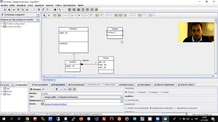Select 'Mutabilidad modificable' radio button
Screen dimensions: 218x122
151,108
